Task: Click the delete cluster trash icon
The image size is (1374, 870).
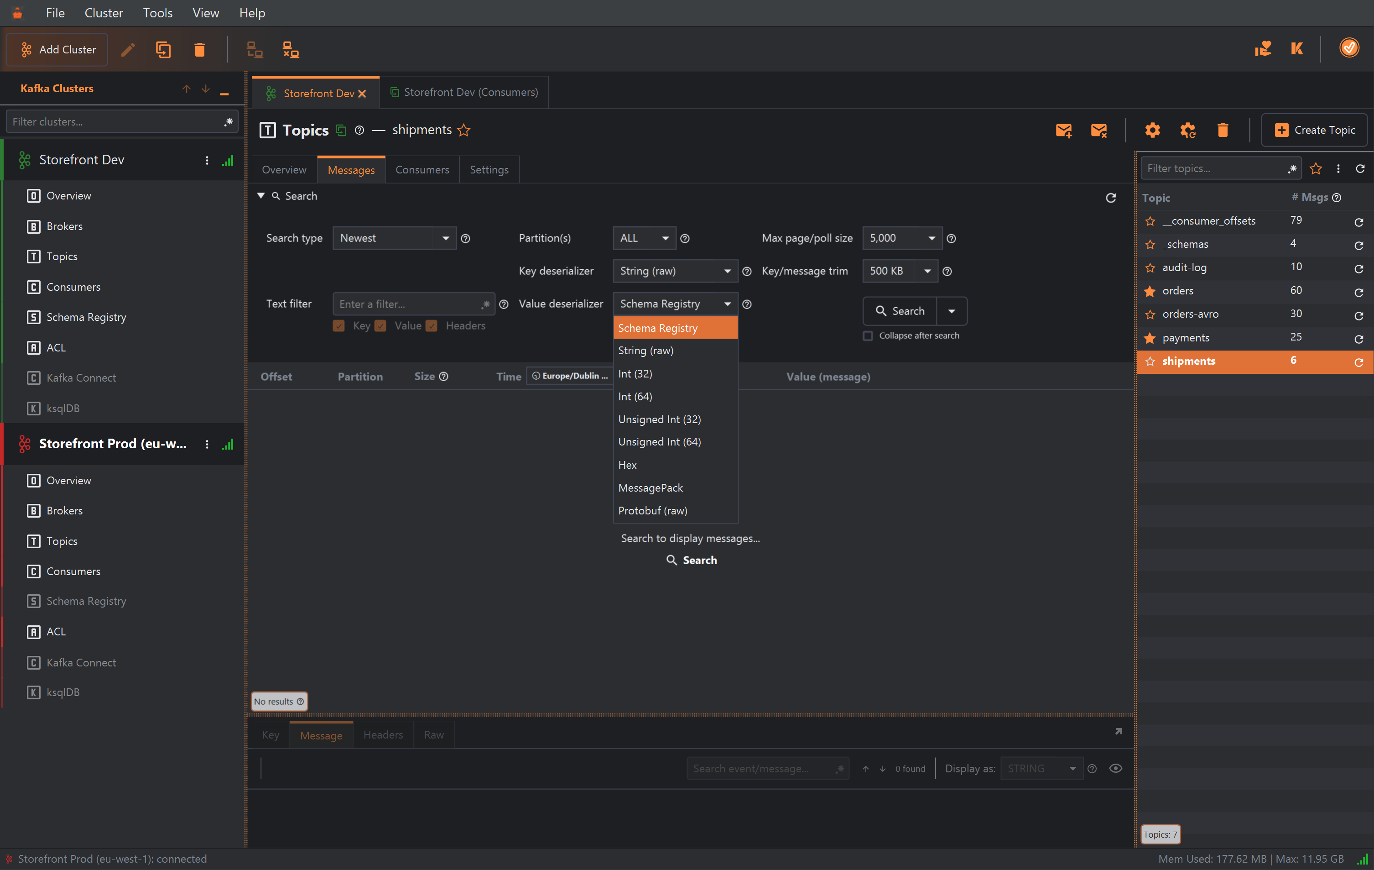Action: (x=199, y=50)
